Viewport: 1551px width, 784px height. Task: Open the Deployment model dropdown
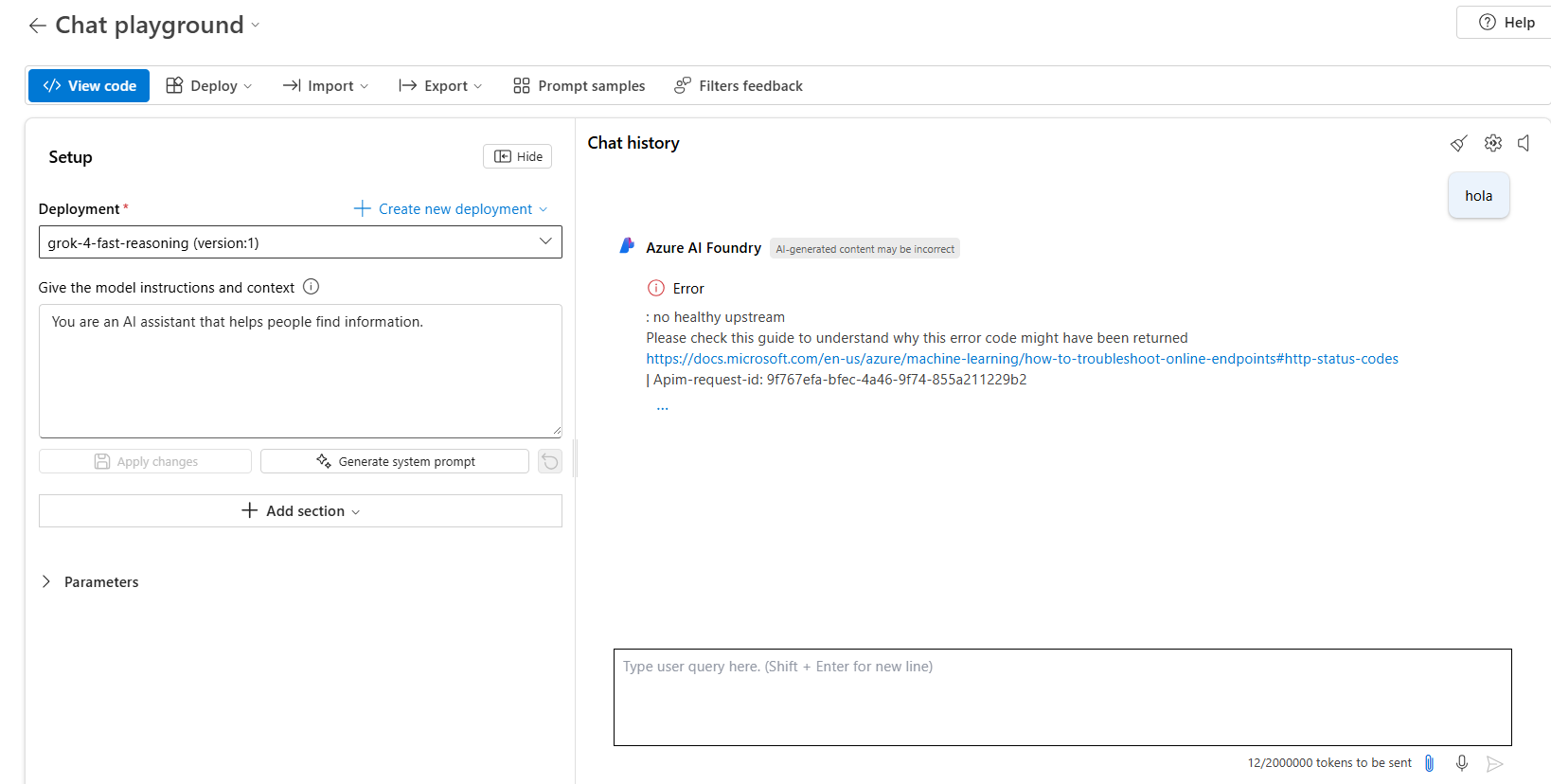pyautogui.click(x=300, y=242)
